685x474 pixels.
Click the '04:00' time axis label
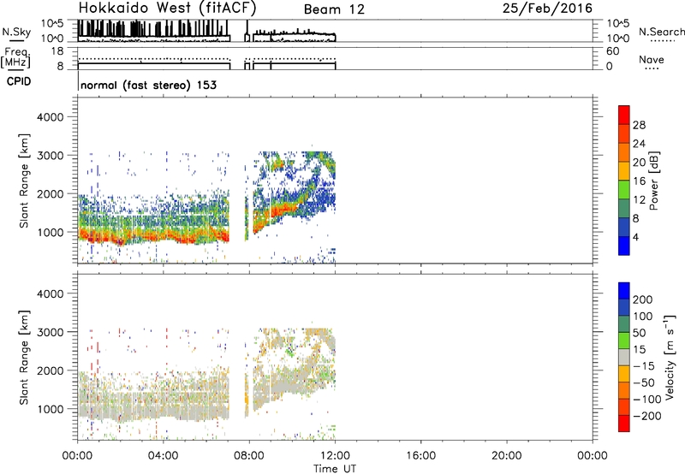tap(164, 456)
